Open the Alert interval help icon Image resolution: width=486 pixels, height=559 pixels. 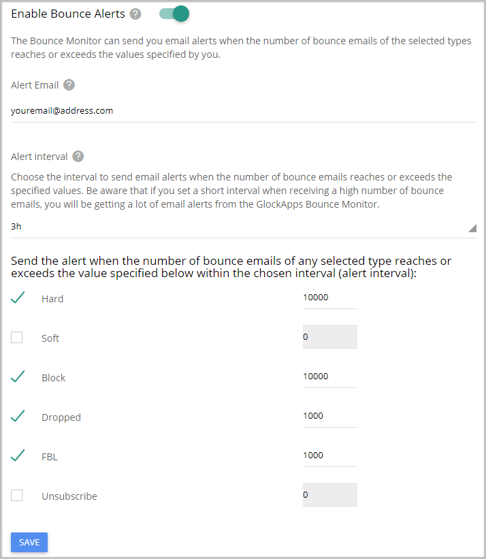click(x=78, y=156)
